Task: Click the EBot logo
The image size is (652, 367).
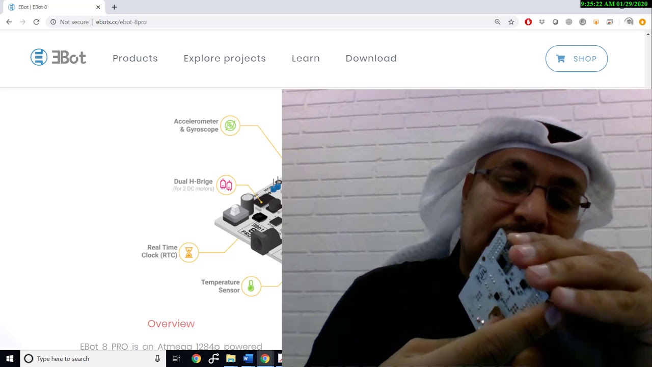Action: tap(58, 58)
